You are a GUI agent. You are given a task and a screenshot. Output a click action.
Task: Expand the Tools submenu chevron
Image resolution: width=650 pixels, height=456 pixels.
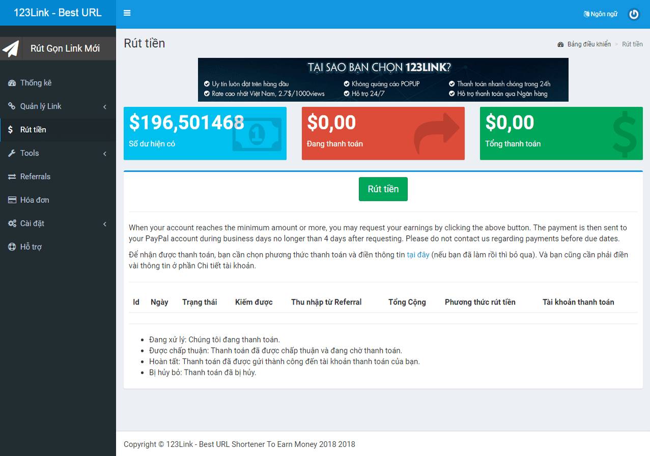[105, 154]
